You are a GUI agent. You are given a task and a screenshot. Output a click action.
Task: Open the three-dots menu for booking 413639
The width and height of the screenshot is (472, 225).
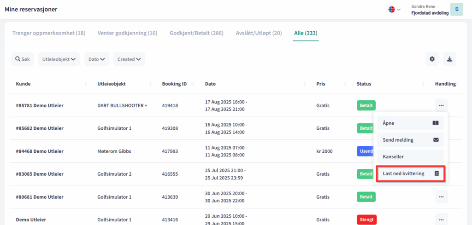441,197
